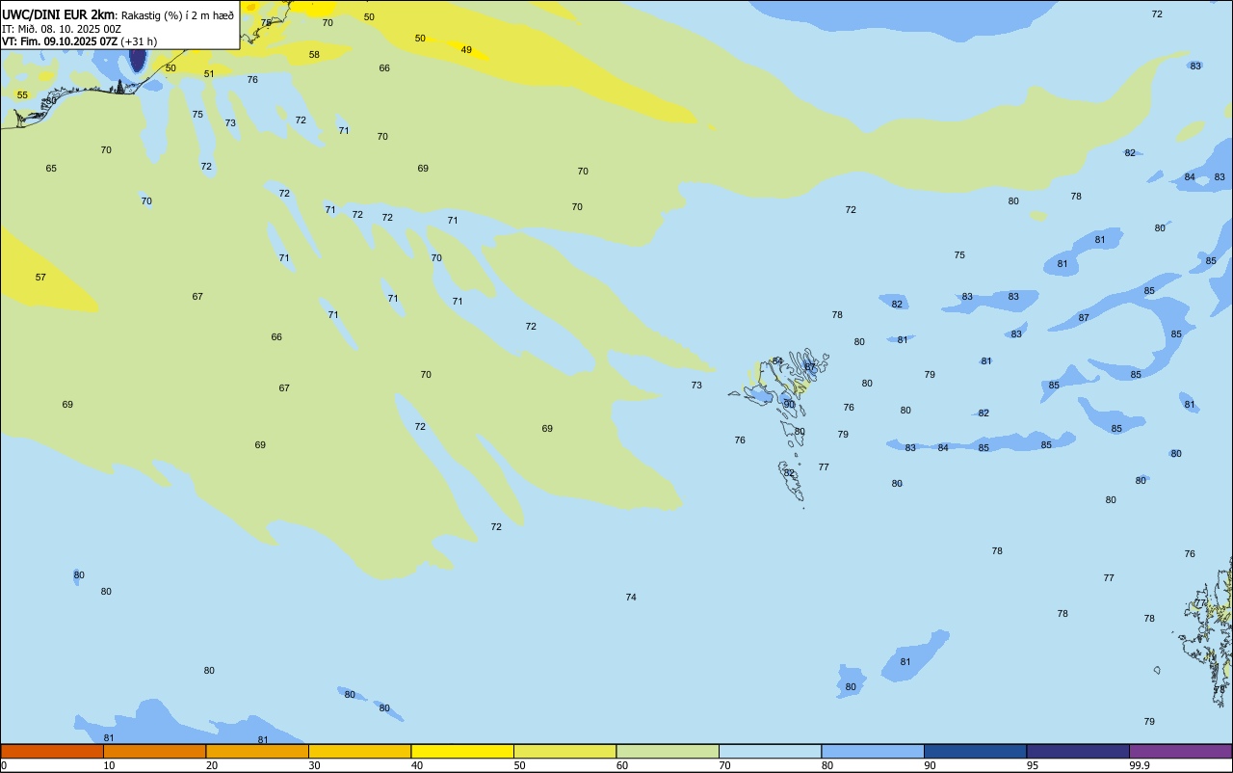Screen dimensions: 1233x773
Task: Click the humidity value 58
Action: tap(314, 55)
